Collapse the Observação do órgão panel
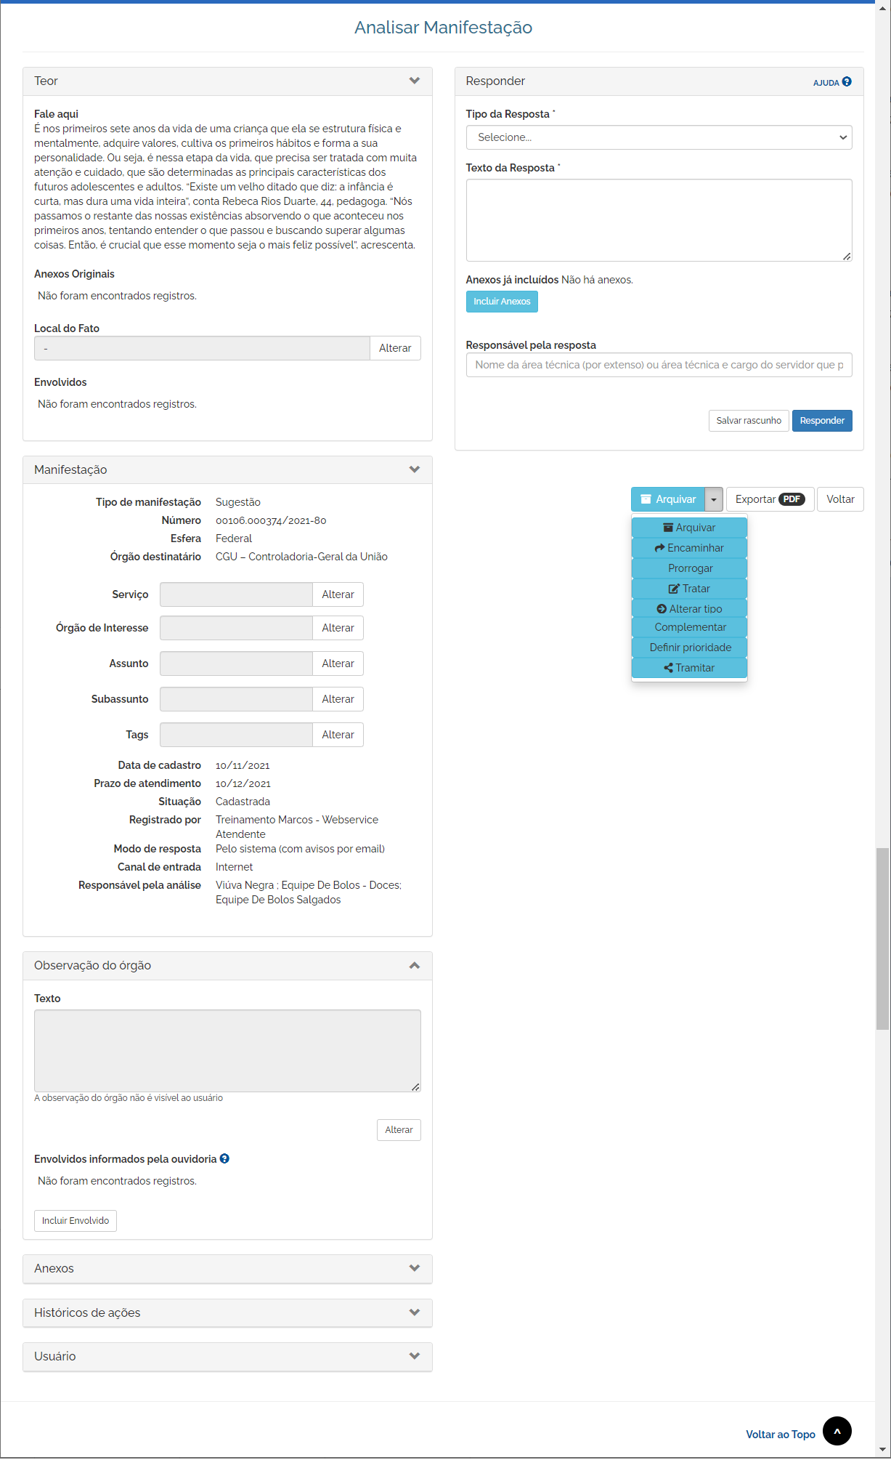891x1460 pixels. pyautogui.click(x=415, y=965)
